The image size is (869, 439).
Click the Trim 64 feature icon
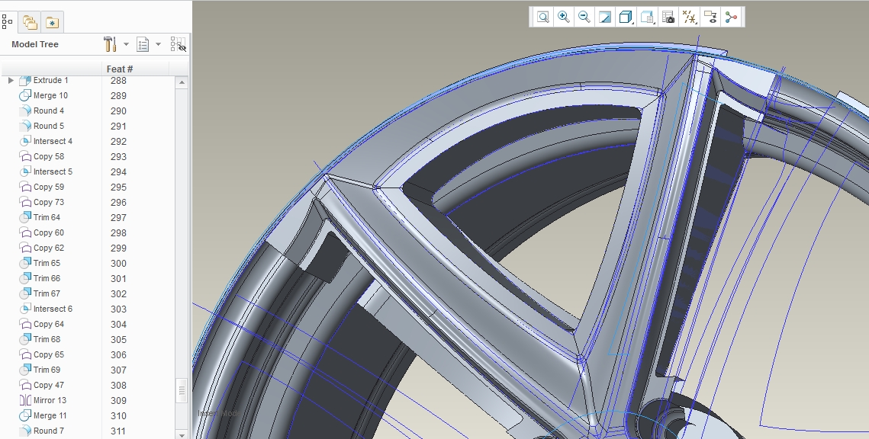(25, 217)
